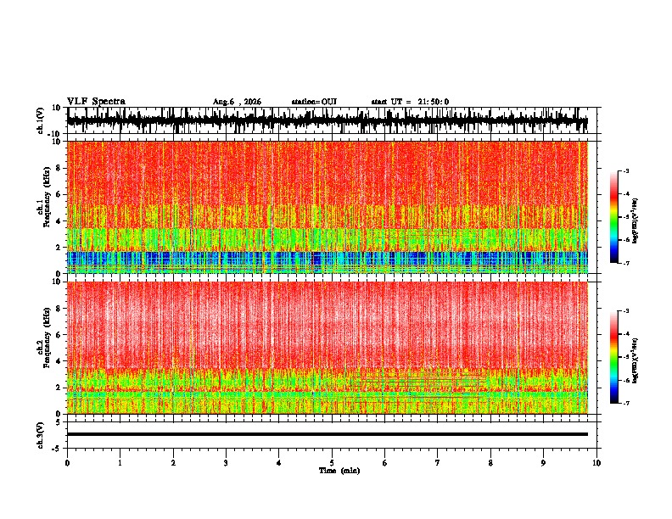Click the "ch.1(V)" axis label
Image resolution: width=672 pixels, height=519 pixels.
pyautogui.click(x=41, y=120)
